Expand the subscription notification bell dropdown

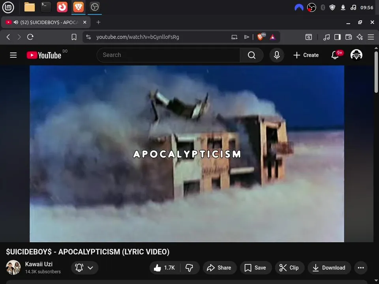pyautogui.click(x=84, y=267)
